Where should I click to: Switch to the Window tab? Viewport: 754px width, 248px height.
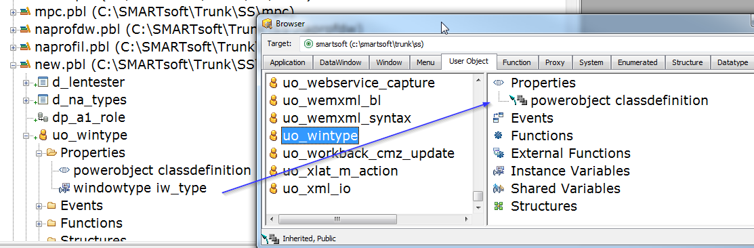tap(389, 62)
